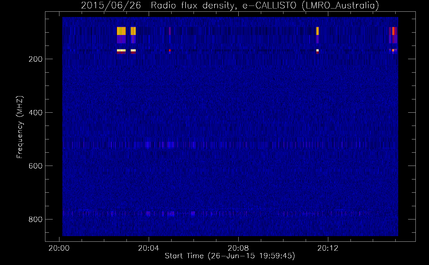This screenshot has height=265, width=429.
Task: Click the 20:12 time tick label
Action: [x=328, y=248]
